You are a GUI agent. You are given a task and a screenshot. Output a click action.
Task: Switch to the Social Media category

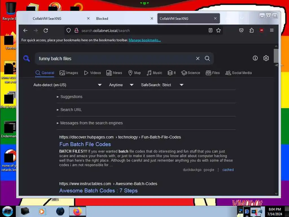pos(238,73)
